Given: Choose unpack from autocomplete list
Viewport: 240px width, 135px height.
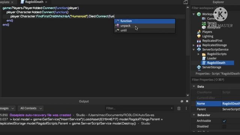Looking at the screenshot, I should pos(145,26).
